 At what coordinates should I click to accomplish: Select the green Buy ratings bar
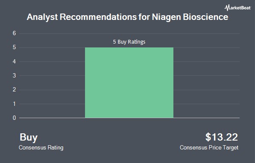pyautogui.click(x=129, y=83)
